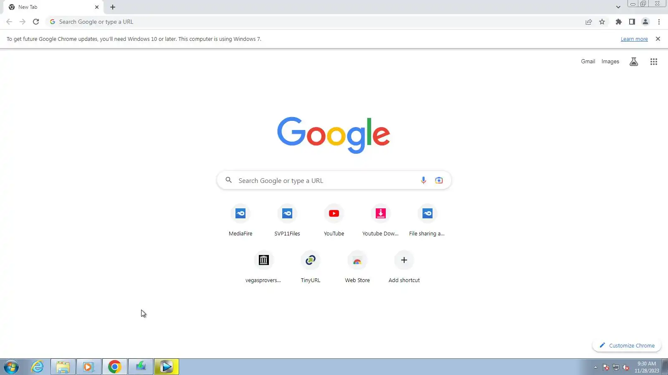Open the Extensions puzzle icon

[x=619, y=22]
